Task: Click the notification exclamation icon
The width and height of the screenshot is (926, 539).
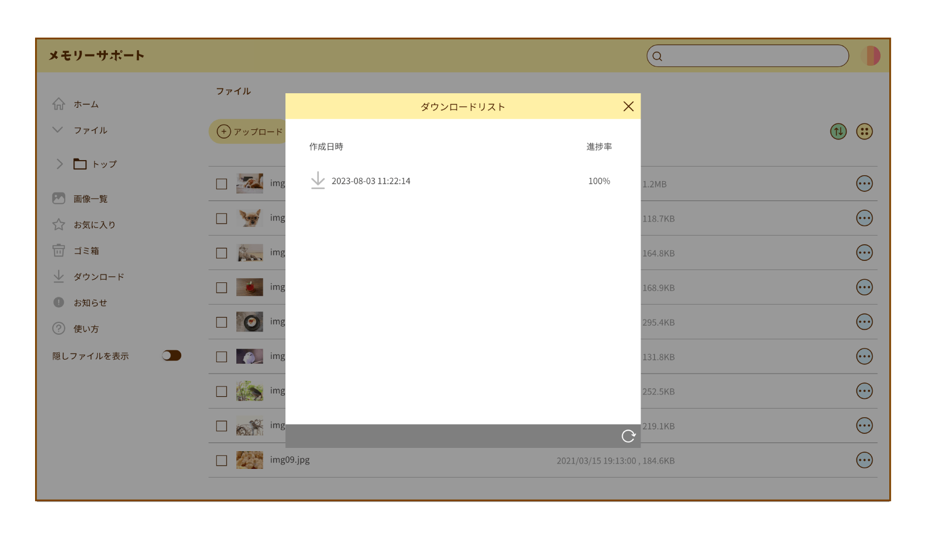Action: point(58,302)
